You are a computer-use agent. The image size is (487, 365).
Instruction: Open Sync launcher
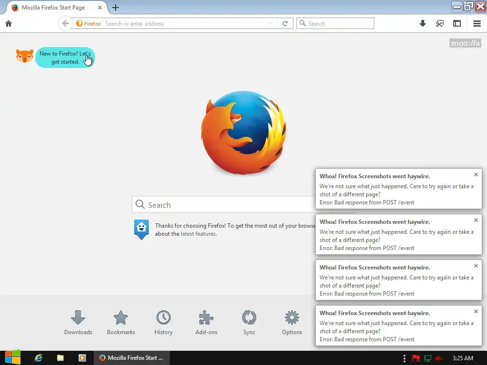249,323
